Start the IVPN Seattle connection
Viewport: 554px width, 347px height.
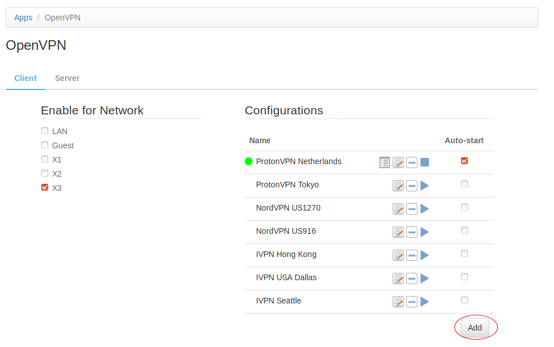tap(425, 302)
